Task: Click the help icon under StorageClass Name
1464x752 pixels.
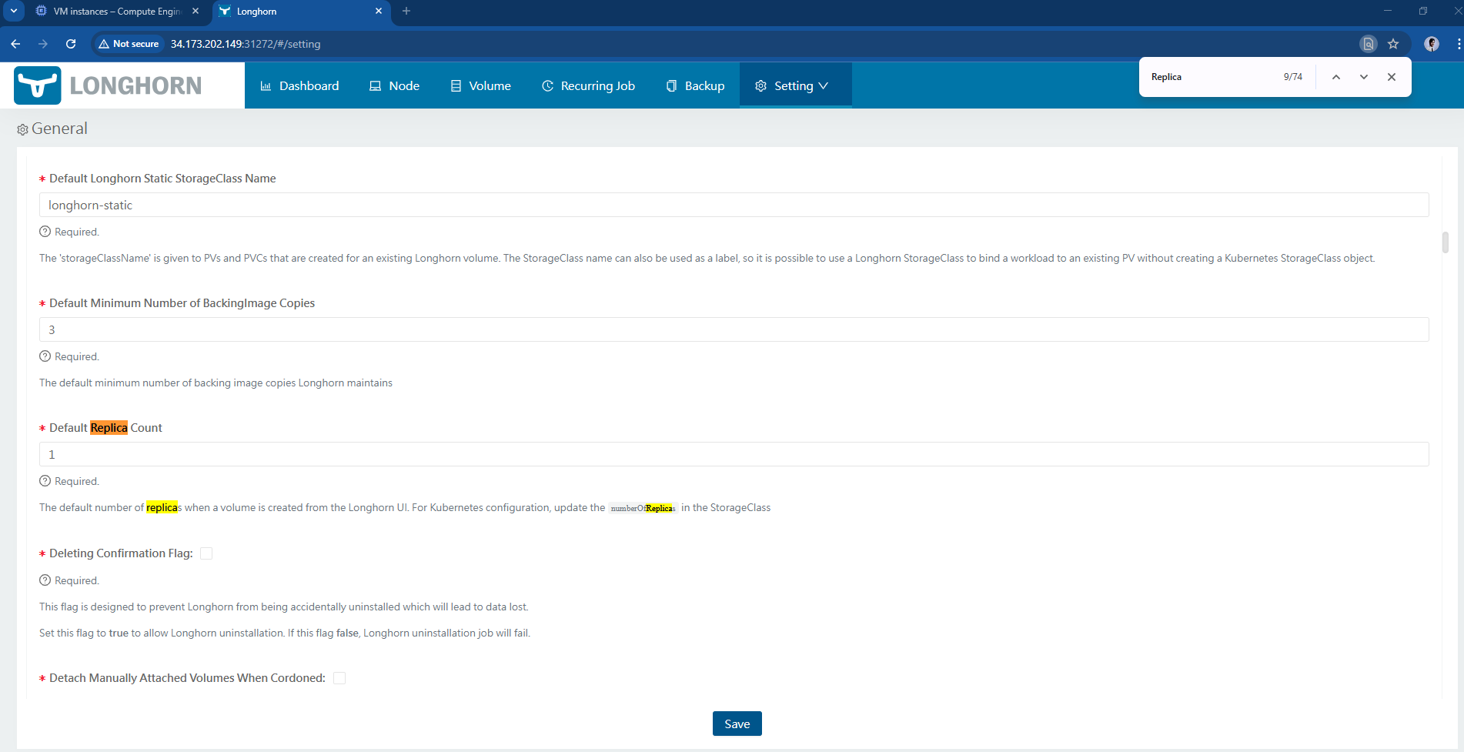Action: tap(45, 232)
